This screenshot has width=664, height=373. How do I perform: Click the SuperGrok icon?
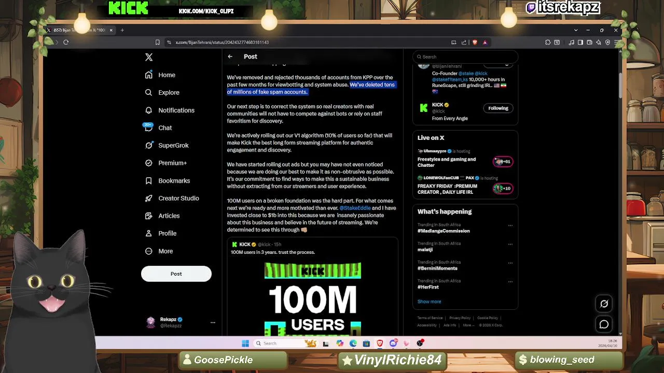pyautogui.click(x=149, y=146)
